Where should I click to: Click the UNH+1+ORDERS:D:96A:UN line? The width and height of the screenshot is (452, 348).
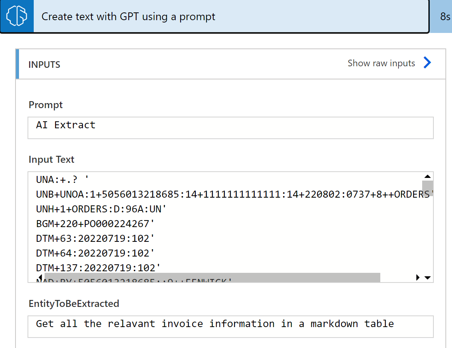click(x=101, y=209)
